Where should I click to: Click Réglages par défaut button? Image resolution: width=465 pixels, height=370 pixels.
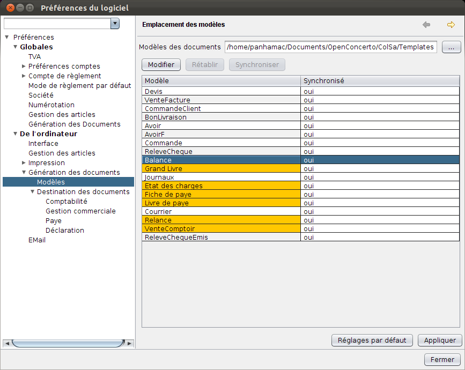[x=372, y=341]
